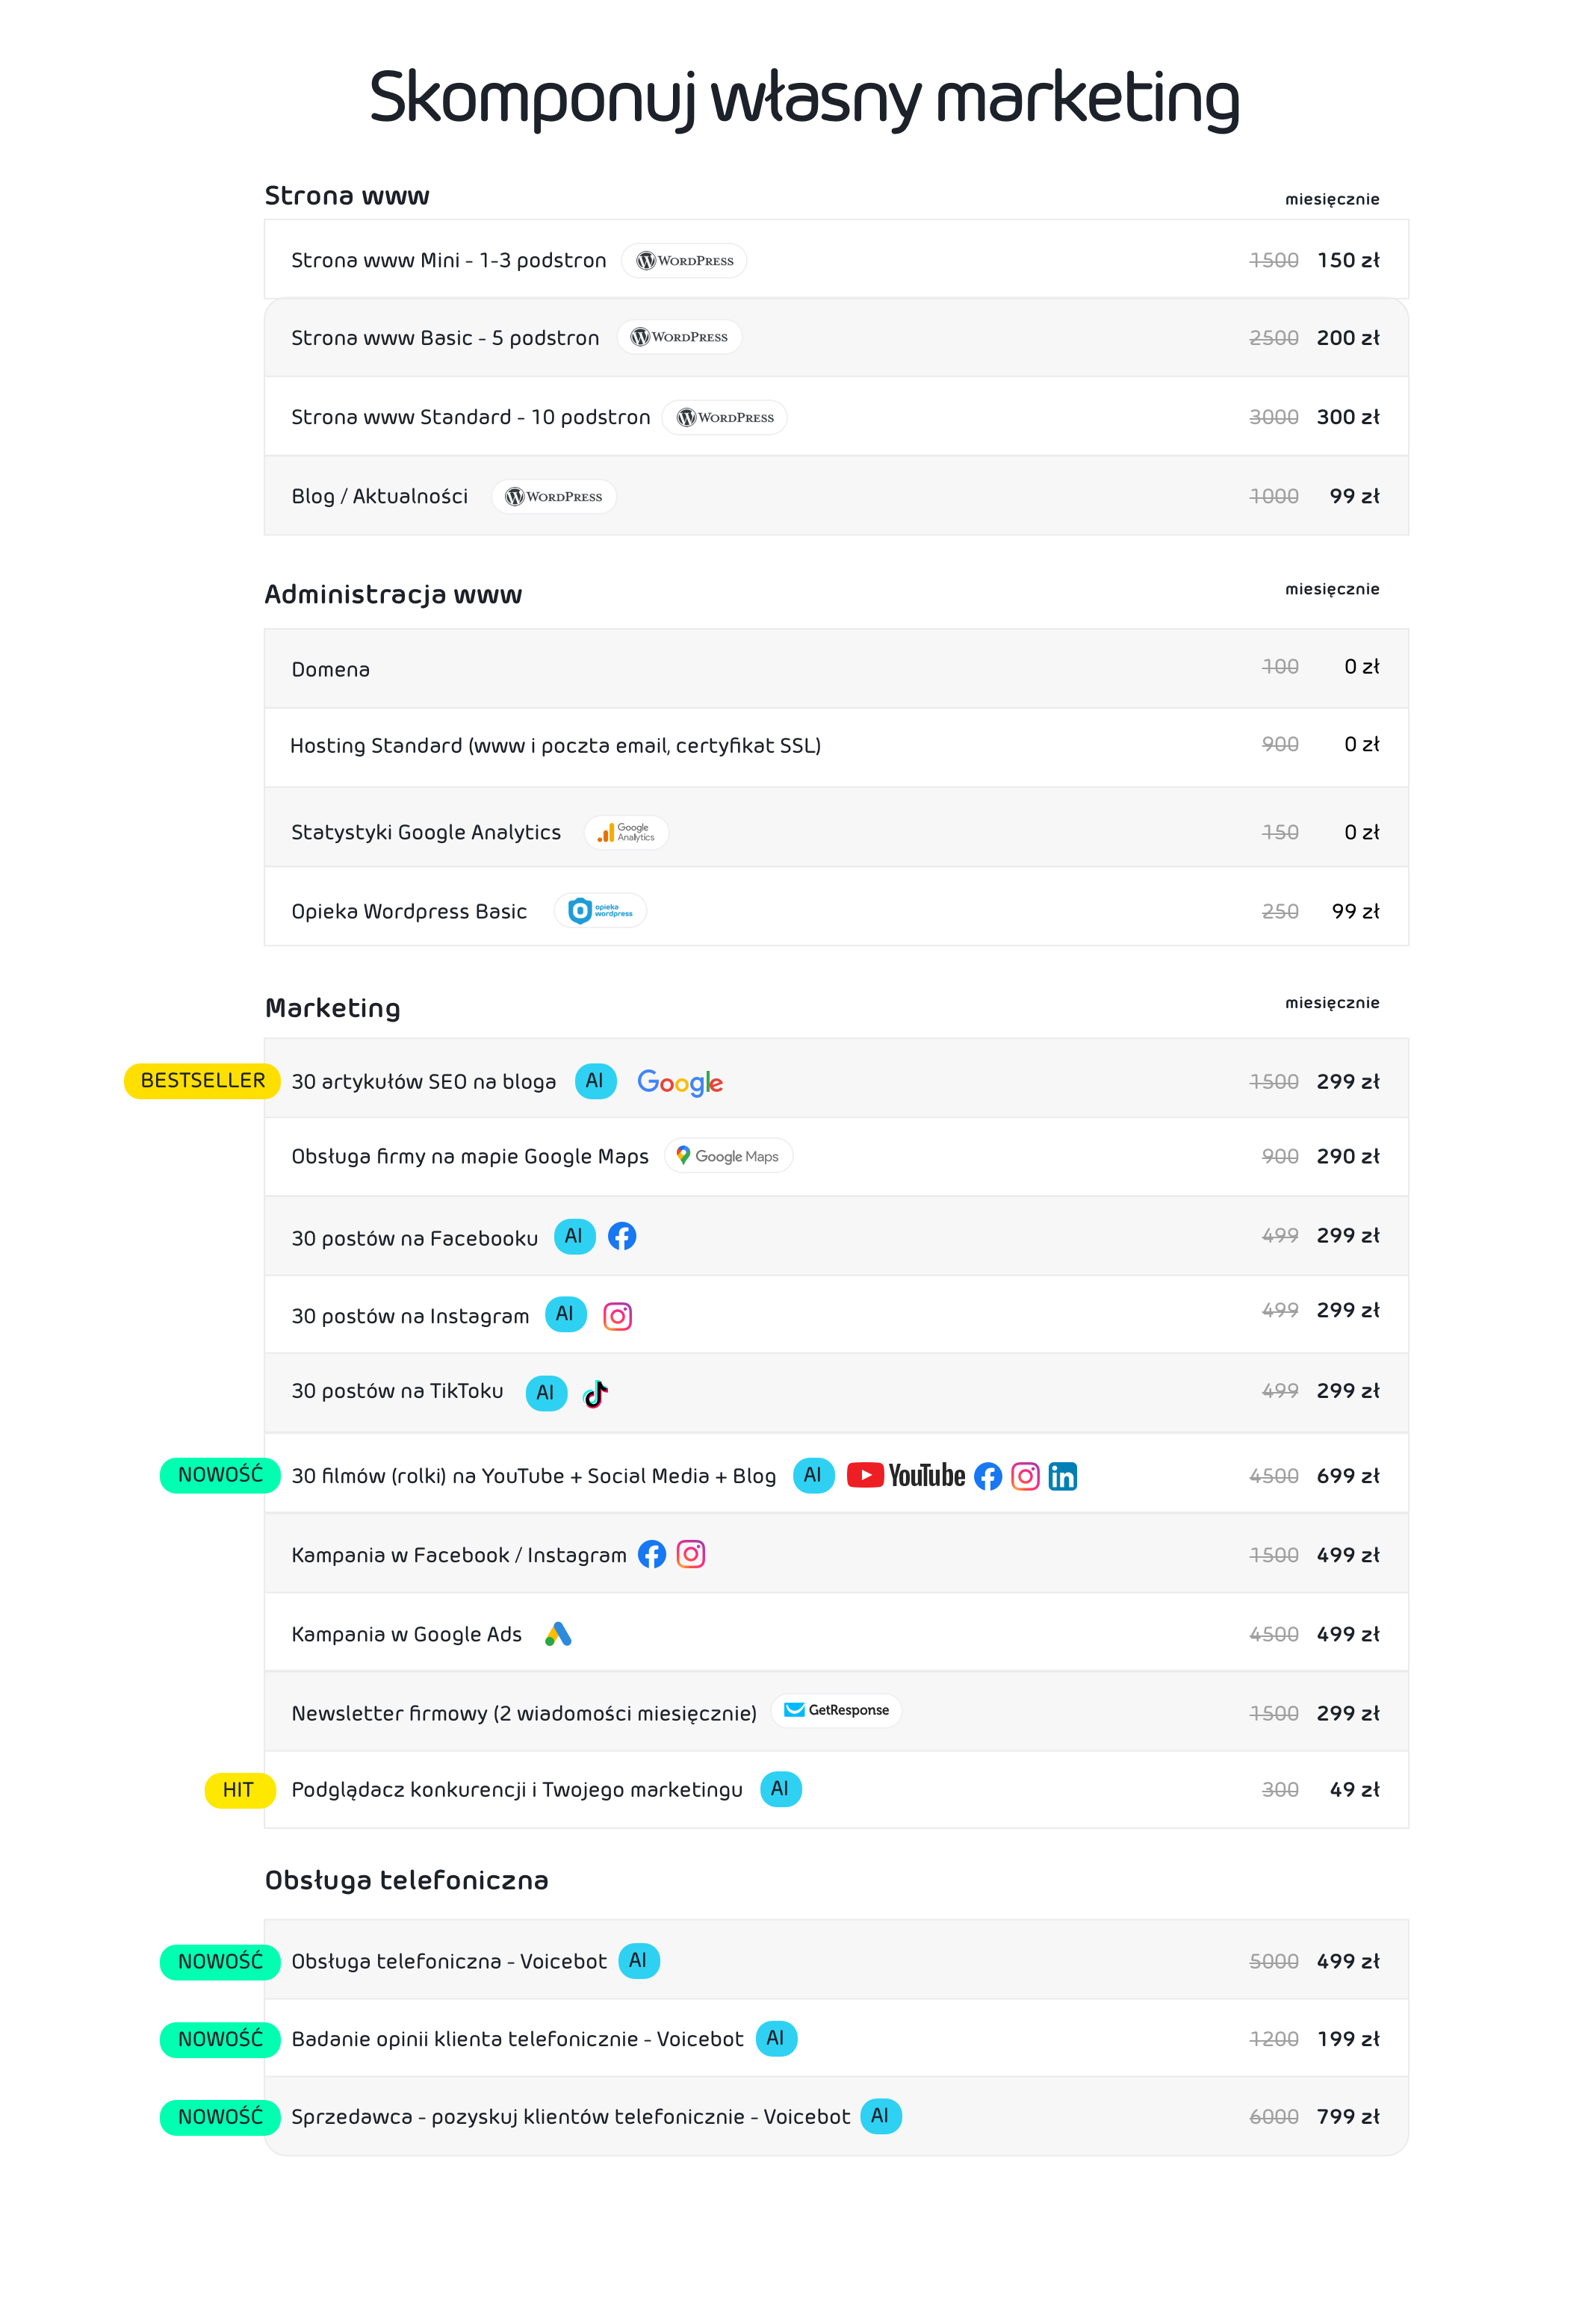The width and height of the screenshot is (1591, 2324).
Task: Select the "Hosting Standard" row text
Action: [555, 746]
